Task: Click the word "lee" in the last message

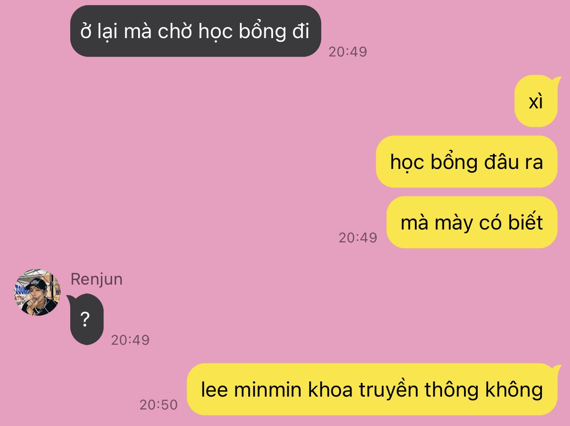Action: [214, 389]
